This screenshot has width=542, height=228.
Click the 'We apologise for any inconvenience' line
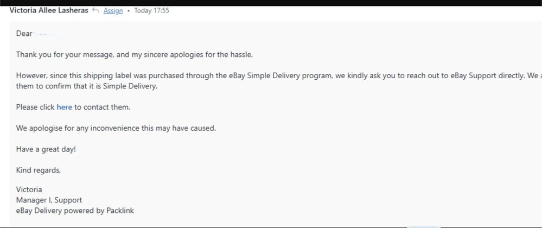116,128
